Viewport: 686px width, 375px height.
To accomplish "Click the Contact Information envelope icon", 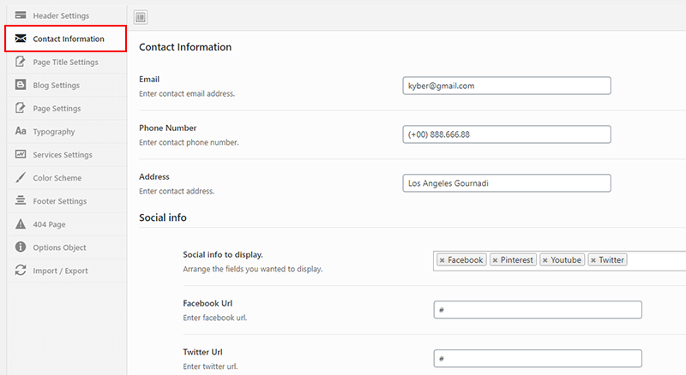I will (21, 39).
